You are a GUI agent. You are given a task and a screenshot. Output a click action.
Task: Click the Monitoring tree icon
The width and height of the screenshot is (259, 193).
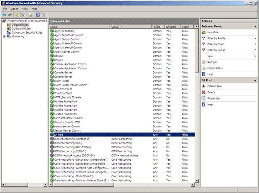click(9, 37)
